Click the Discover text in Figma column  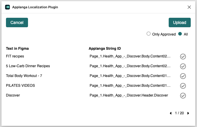(13, 95)
